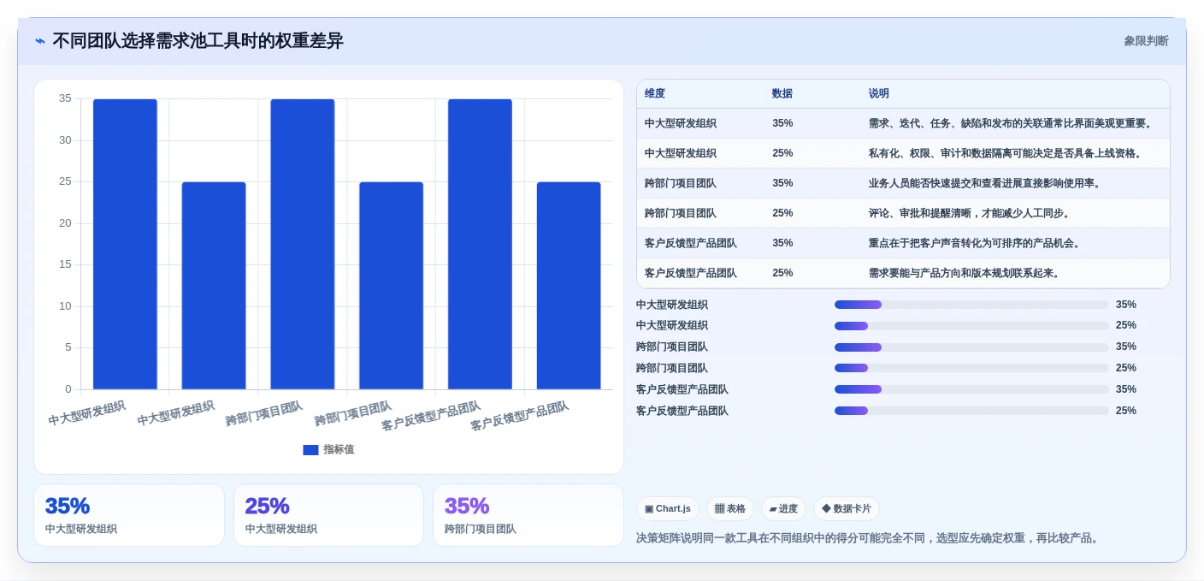This screenshot has width=1204, height=581.
Task: Click the 客户反馈型产品团队 chart bar at 35
Action: click(480, 244)
